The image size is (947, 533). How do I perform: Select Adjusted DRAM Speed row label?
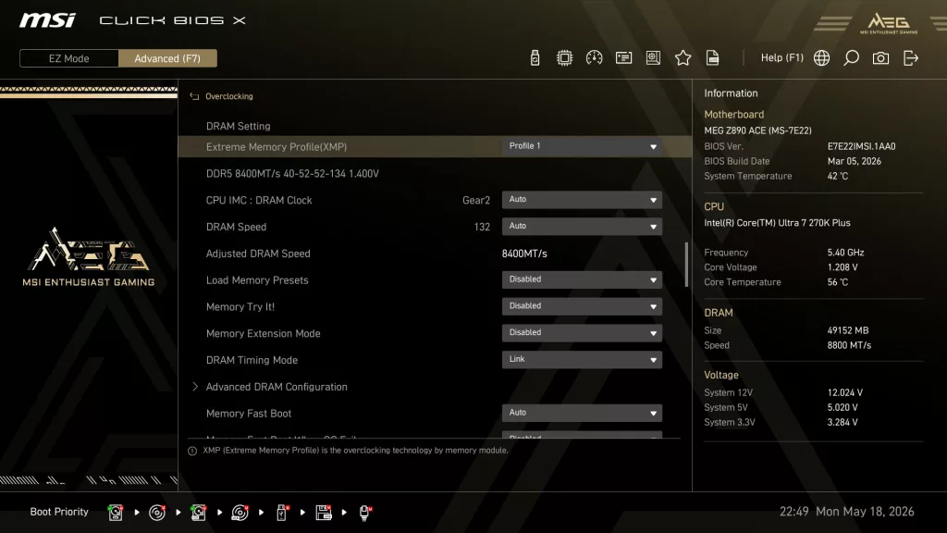pos(258,254)
